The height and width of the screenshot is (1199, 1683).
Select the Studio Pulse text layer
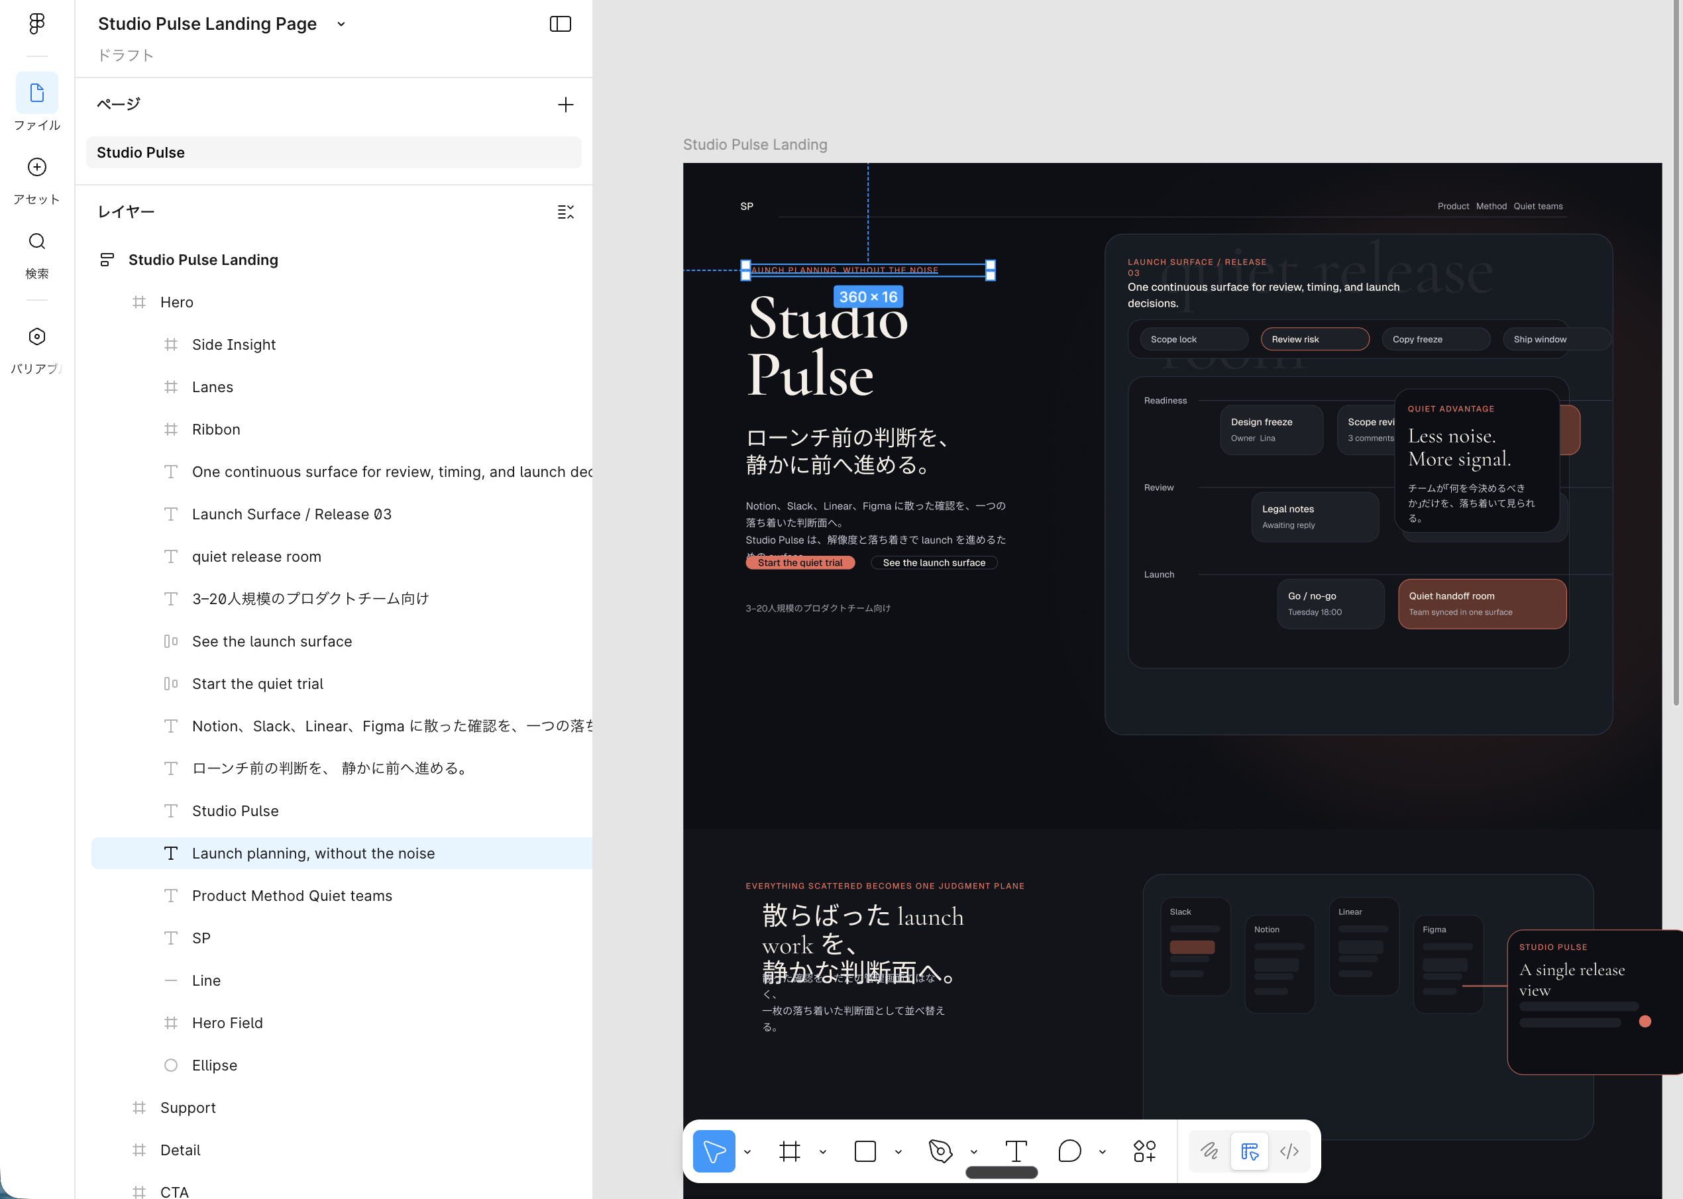pyautogui.click(x=342, y=811)
